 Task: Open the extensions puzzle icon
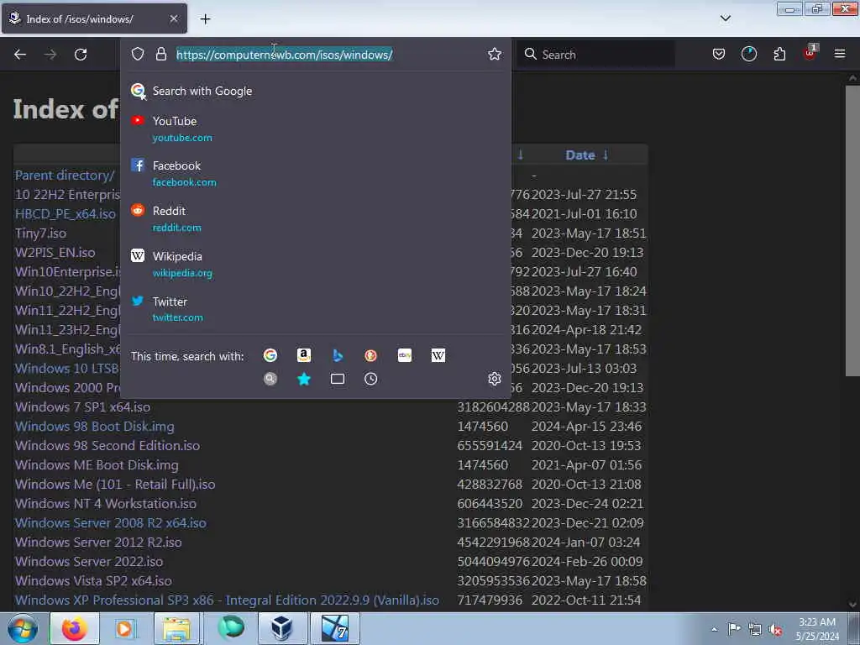pos(779,54)
